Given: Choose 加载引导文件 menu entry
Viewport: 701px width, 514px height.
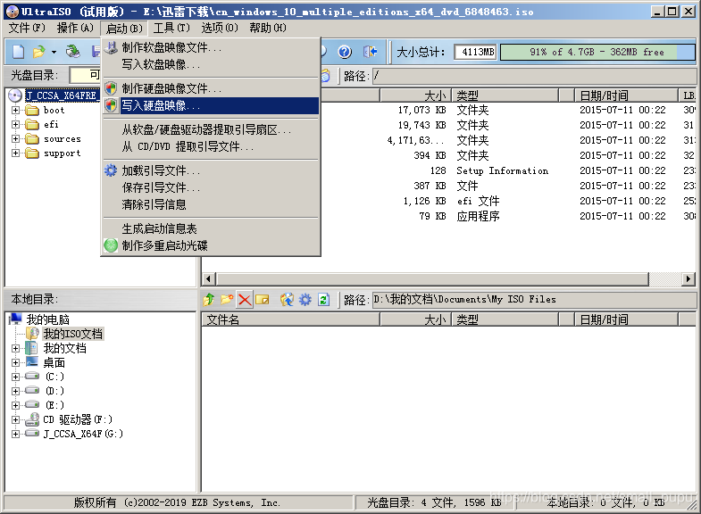Looking at the screenshot, I should [x=211, y=170].
